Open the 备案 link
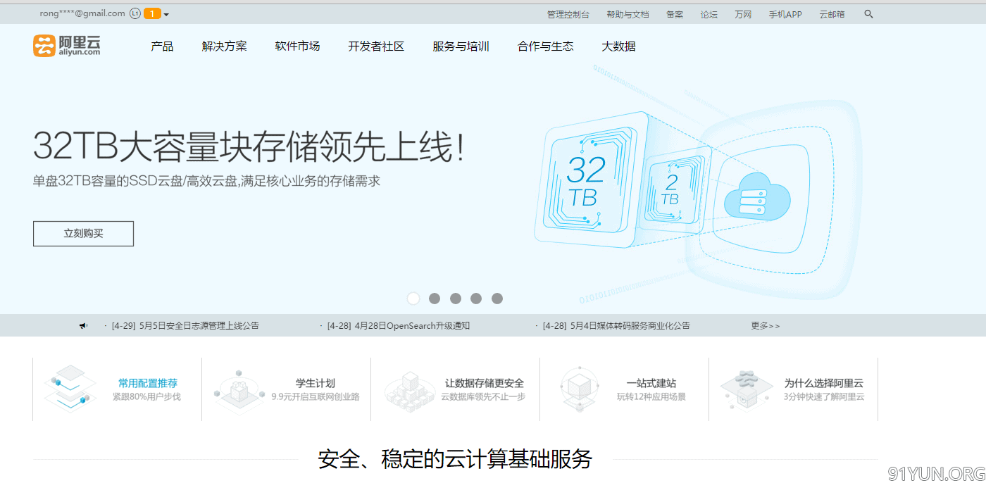The image size is (986, 483). 675,14
